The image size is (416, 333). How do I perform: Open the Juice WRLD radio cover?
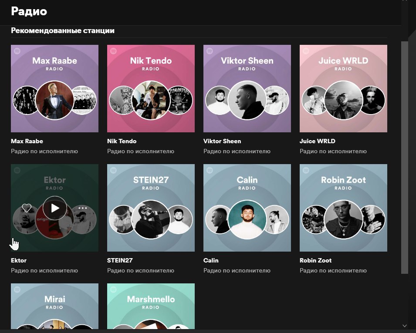[x=344, y=88]
